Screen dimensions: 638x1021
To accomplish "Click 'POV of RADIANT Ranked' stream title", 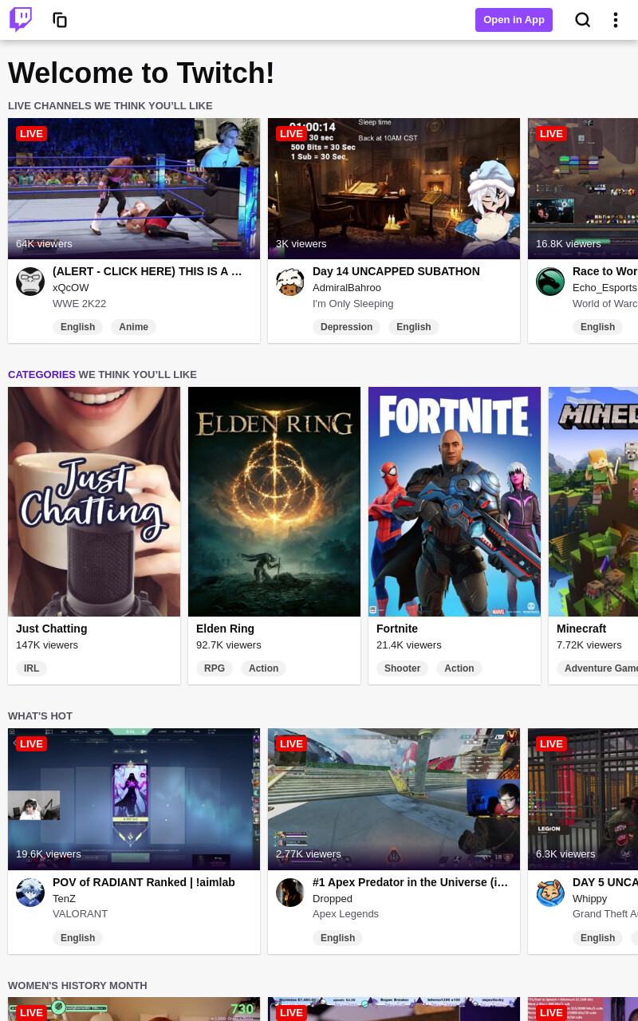I will (x=144, y=882).
